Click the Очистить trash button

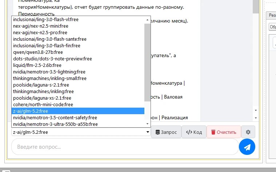click(224, 132)
